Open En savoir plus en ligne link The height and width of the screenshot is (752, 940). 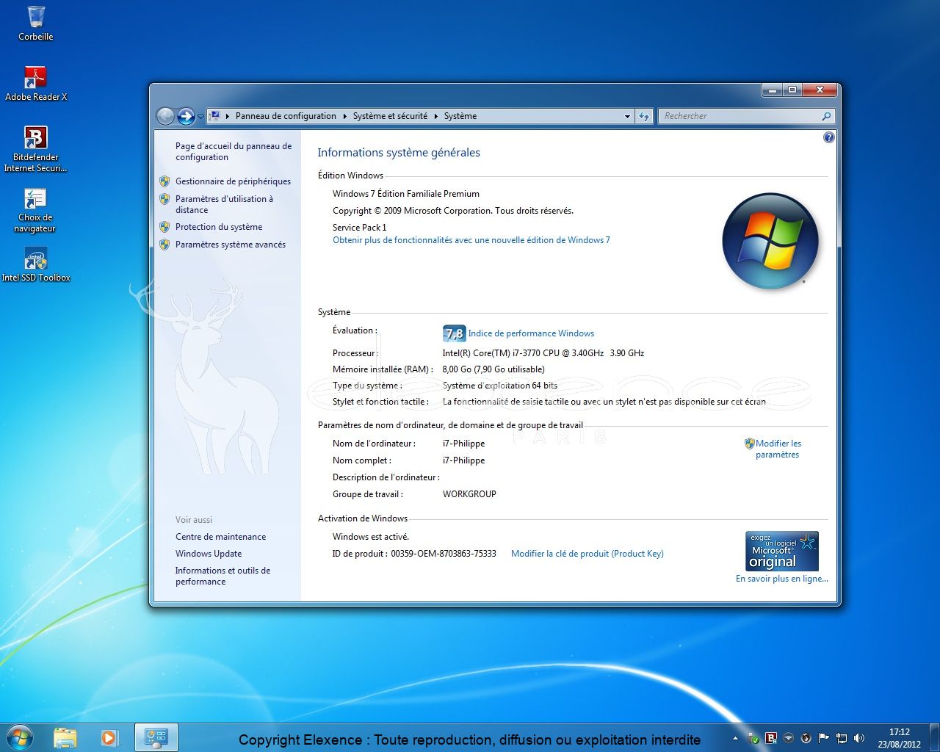pyautogui.click(x=782, y=579)
